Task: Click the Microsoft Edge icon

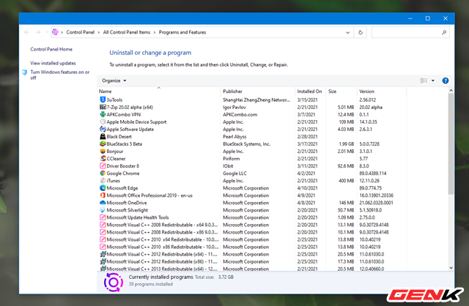Action: click(103, 188)
